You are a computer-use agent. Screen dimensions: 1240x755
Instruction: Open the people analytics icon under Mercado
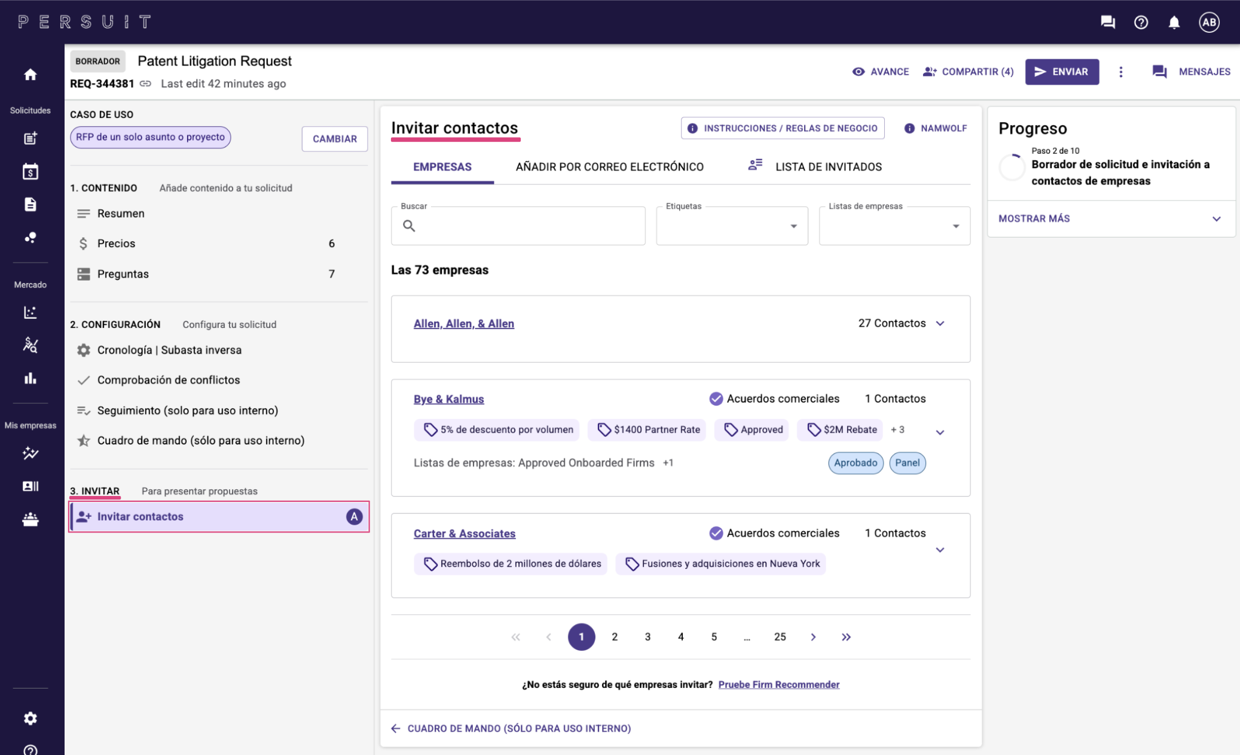coord(30,345)
